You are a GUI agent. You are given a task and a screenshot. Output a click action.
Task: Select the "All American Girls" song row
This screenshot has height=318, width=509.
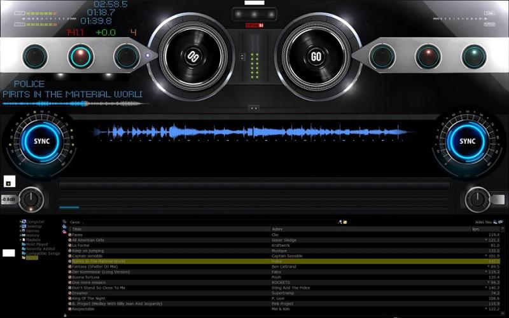click(x=284, y=240)
